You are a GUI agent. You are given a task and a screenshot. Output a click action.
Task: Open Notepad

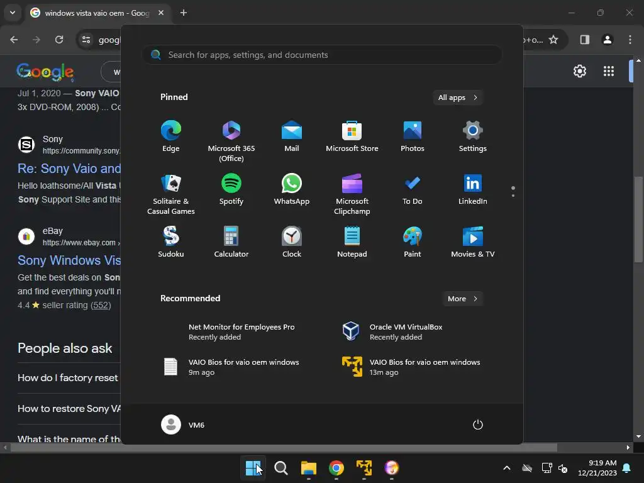point(352,242)
